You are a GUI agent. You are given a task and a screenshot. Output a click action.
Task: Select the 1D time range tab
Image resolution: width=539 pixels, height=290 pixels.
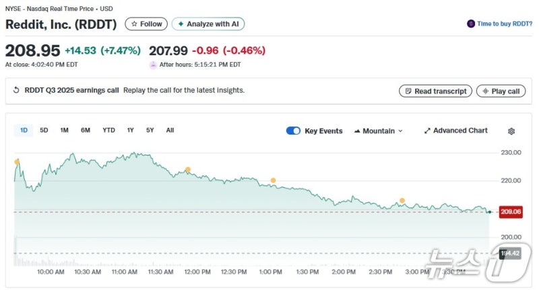tap(24, 131)
